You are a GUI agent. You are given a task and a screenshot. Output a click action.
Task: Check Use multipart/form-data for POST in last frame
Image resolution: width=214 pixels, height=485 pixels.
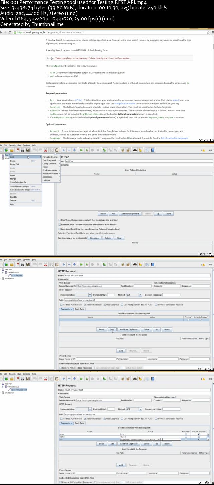[x=122, y=419]
